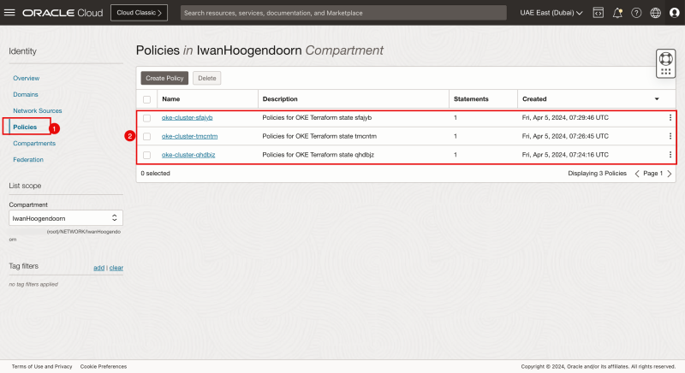Viewport: 685px width, 373px height.
Task: Click the life buoy support widget
Action: [666, 63]
